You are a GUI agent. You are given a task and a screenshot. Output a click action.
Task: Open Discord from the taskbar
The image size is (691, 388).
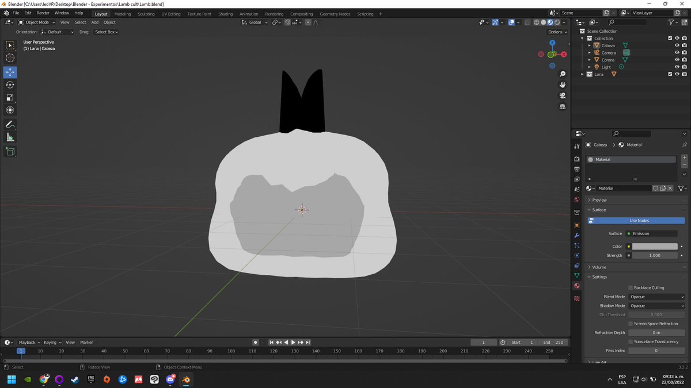coord(170,379)
